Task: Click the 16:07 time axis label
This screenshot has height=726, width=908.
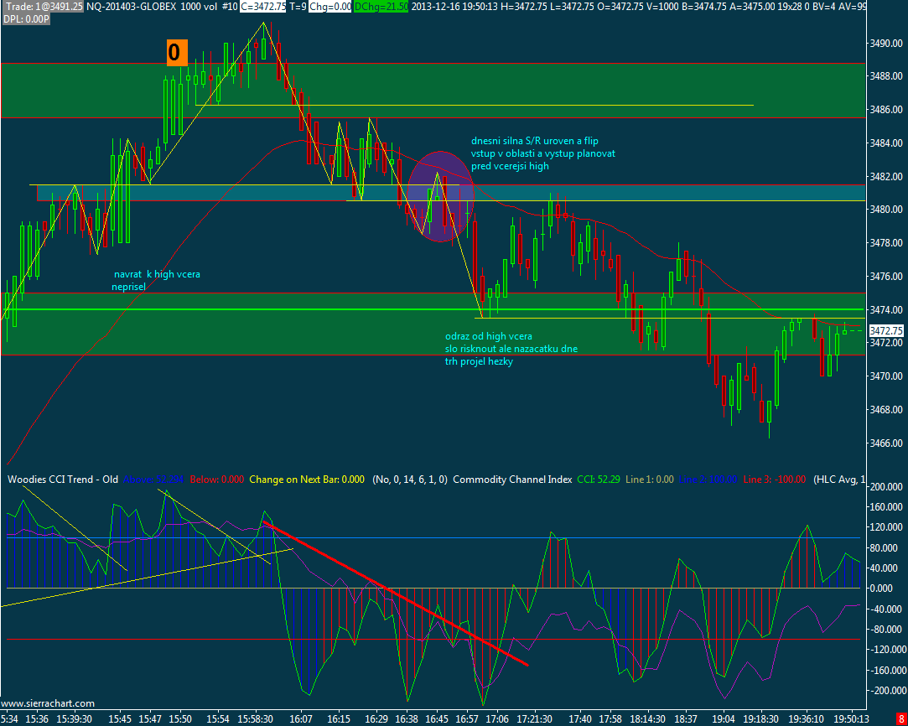Action: [x=303, y=718]
